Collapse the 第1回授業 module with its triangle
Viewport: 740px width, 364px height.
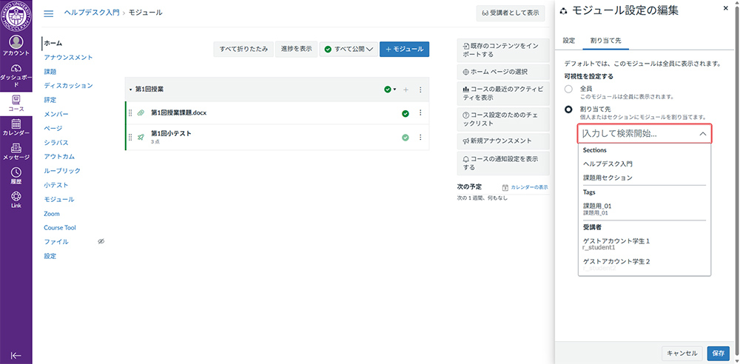131,90
